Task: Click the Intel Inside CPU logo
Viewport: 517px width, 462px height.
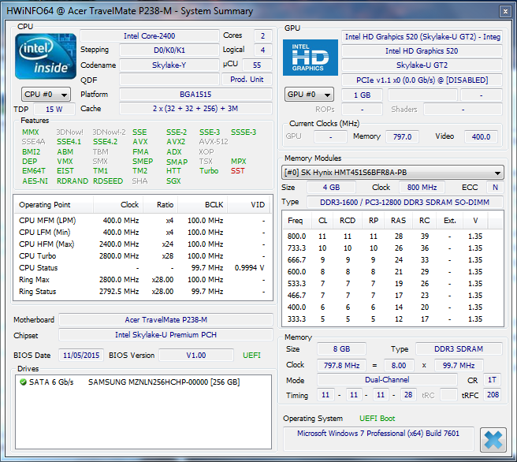Action: [x=46, y=56]
